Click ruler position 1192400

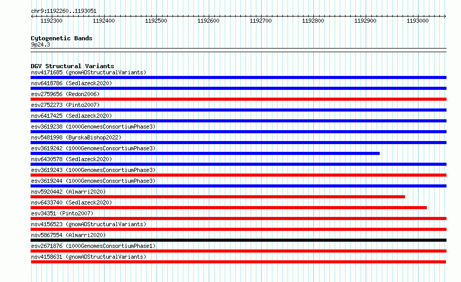pos(104,21)
